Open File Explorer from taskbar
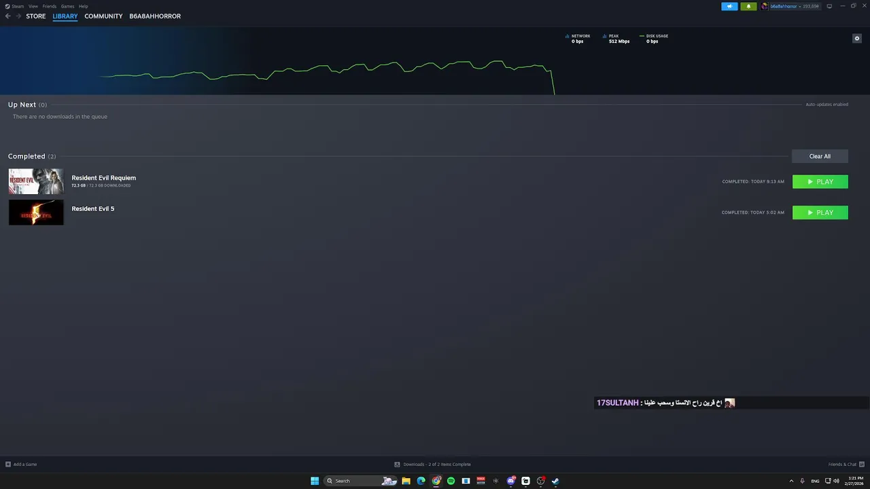 [406, 481]
